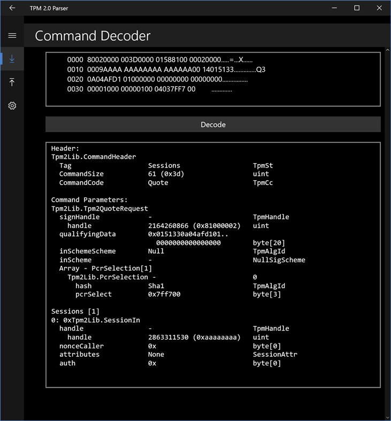Maximize the TPM 2.0 Parser window
The image size is (391, 421).
pyautogui.click(x=357, y=8)
